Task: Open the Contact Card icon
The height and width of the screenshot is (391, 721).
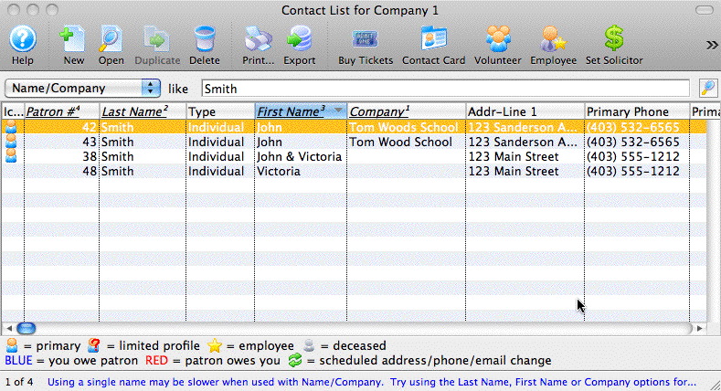Action: coord(434,39)
